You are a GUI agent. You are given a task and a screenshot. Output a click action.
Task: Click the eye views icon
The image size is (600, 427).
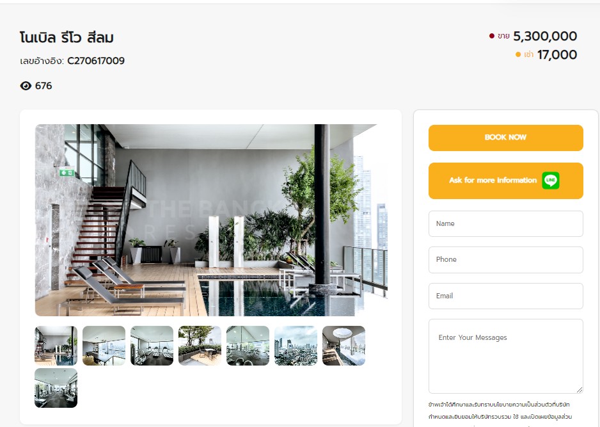coord(26,86)
